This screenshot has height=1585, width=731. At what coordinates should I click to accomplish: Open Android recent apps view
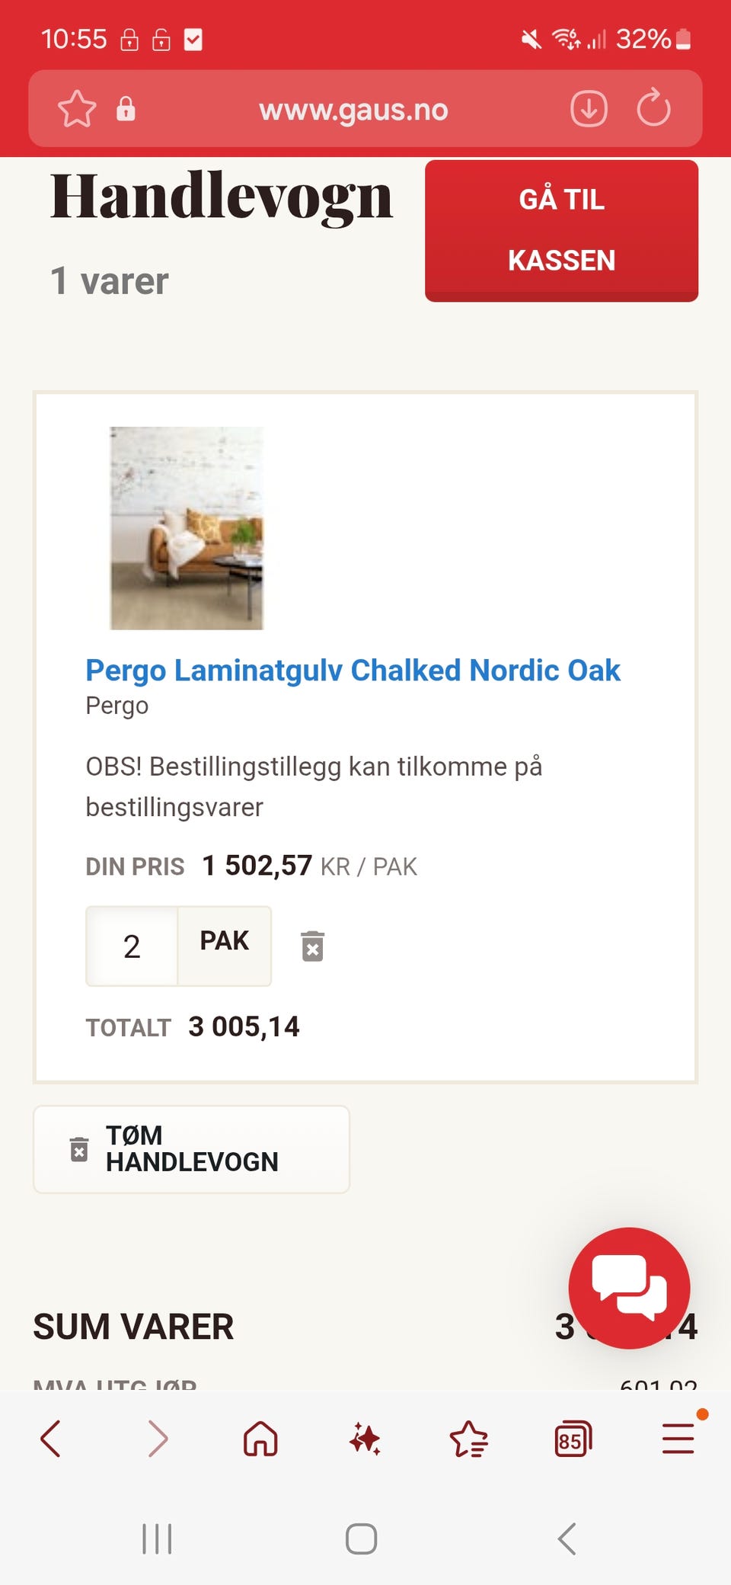157,1539
